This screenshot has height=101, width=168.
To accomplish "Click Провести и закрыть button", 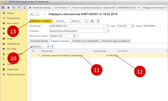I will click(x=41, y=21).
